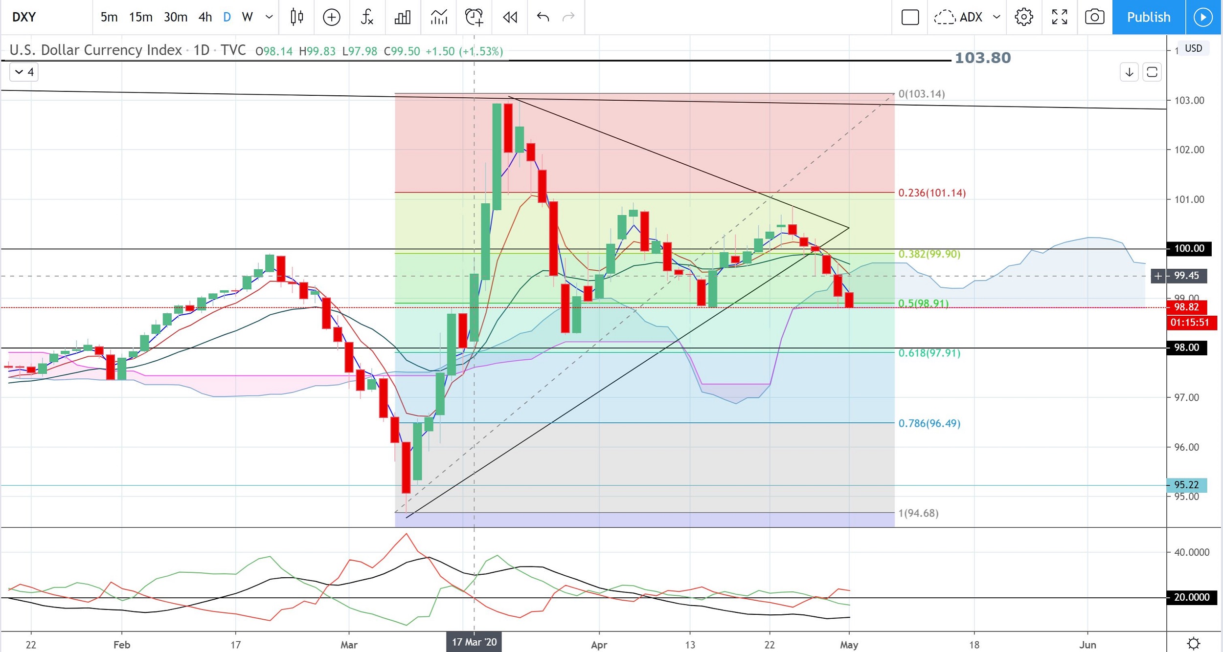Click the 100.00 price line label

(1189, 248)
